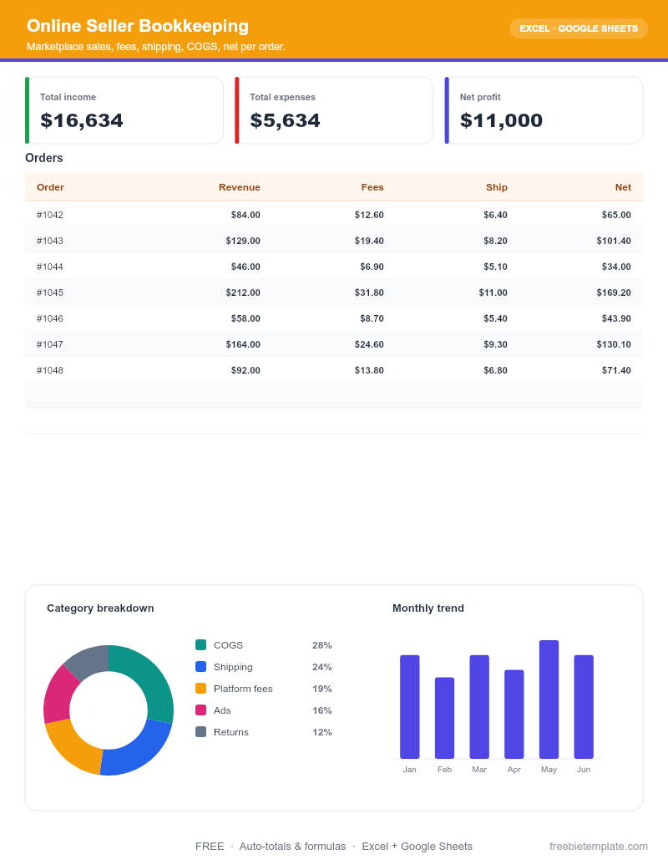Viewport: 668px width, 865px height.
Task: Select order #1044 cell
Action: (49, 267)
